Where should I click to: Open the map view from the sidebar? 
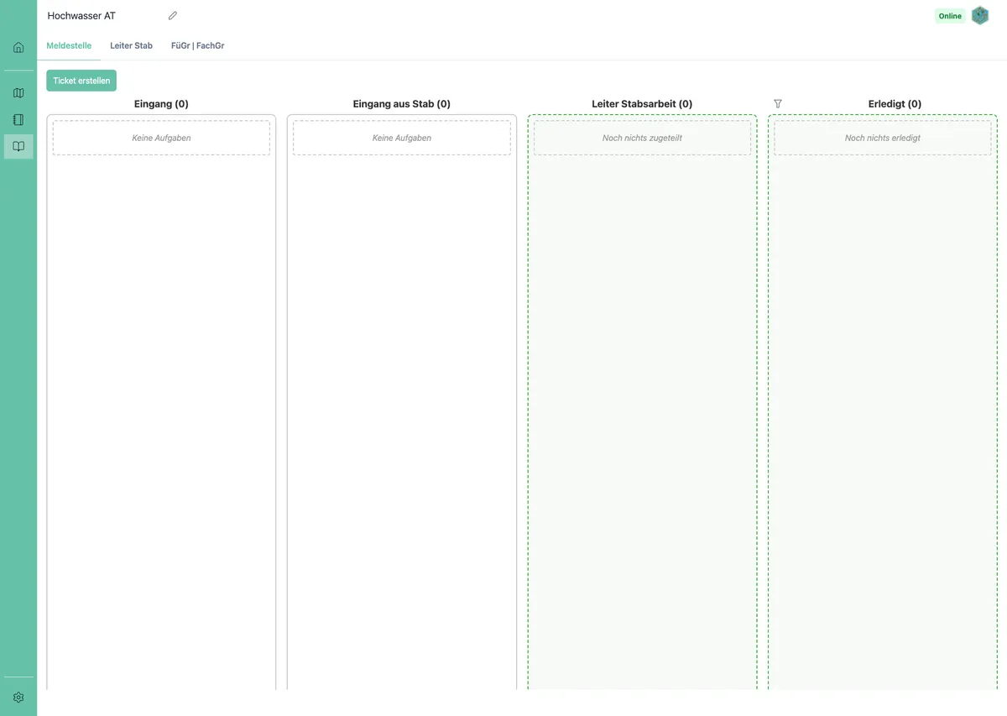[x=18, y=93]
